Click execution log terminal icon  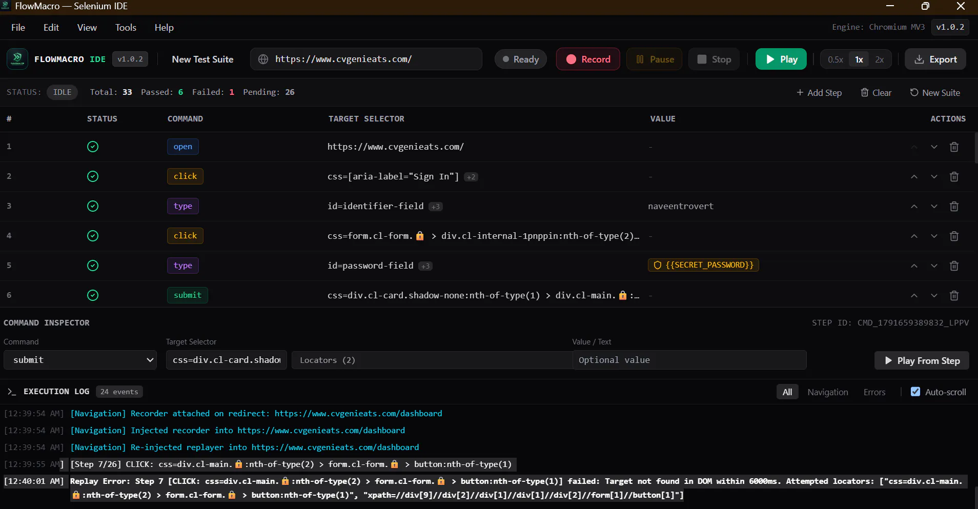11,392
